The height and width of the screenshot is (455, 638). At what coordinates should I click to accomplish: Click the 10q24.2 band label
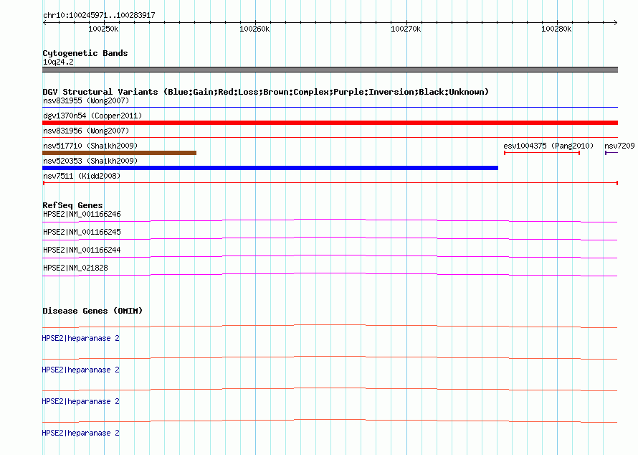[58, 62]
